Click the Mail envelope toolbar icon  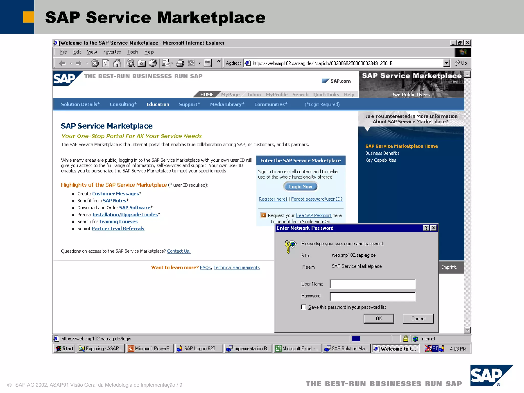click(x=166, y=63)
